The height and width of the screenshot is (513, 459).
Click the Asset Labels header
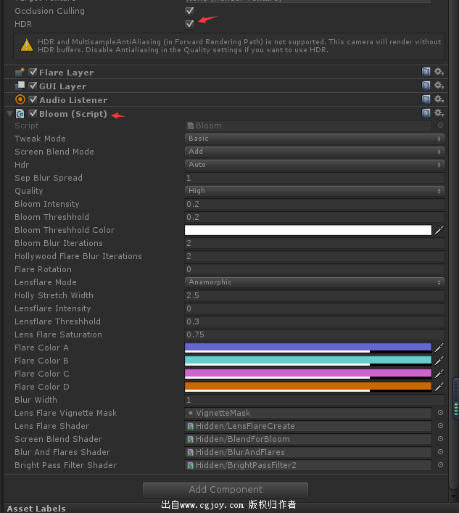click(36, 509)
